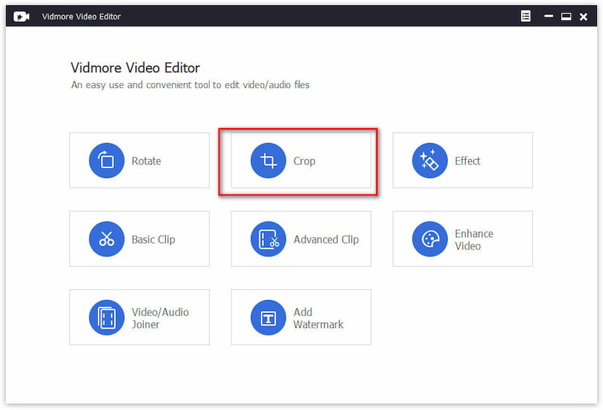Click the "Enhance Video" text
This screenshot has width=603, height=410.
474,240
